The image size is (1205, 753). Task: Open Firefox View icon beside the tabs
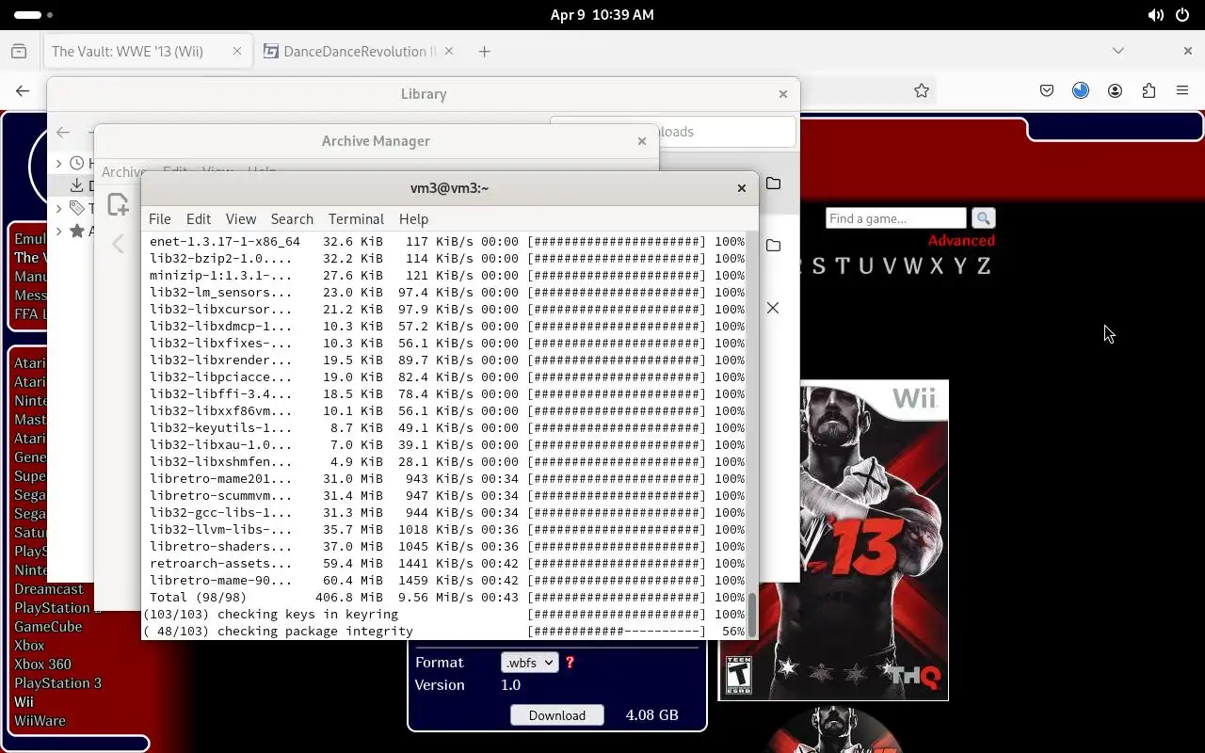point(19,52)
